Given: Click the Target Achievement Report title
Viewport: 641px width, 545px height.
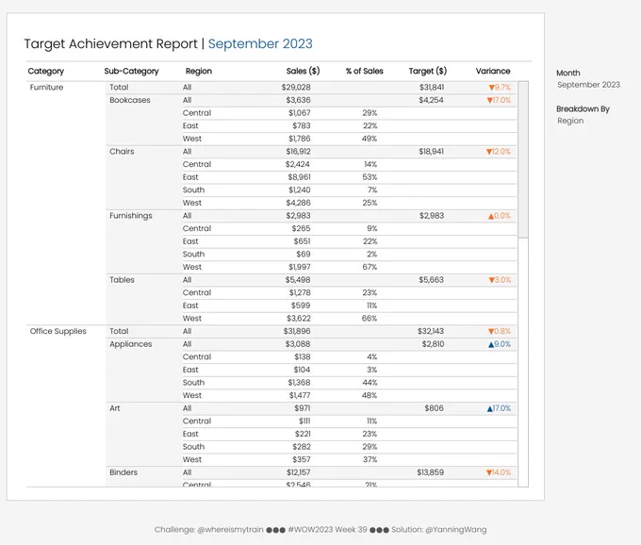Looking at the screenshot, I should (168, 43).
